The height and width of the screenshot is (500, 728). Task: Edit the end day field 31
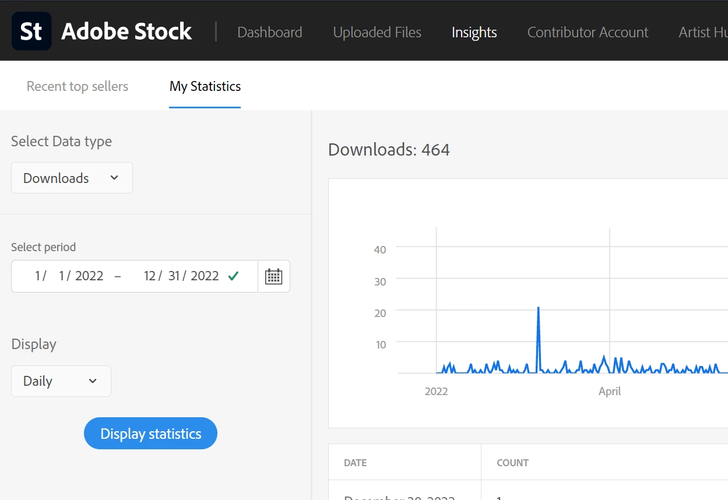coord(174,276)
